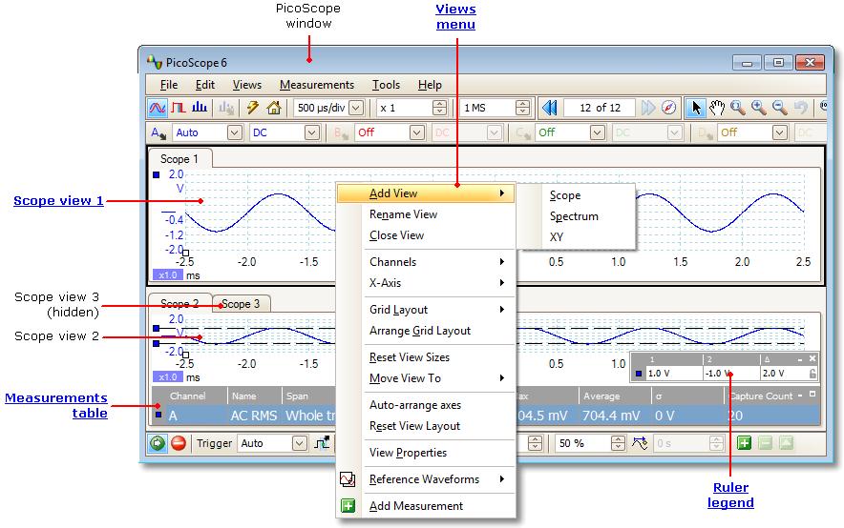Expand the Add View submenu
The height and width of the screenshot is (528, 844).
pos(426,193)
